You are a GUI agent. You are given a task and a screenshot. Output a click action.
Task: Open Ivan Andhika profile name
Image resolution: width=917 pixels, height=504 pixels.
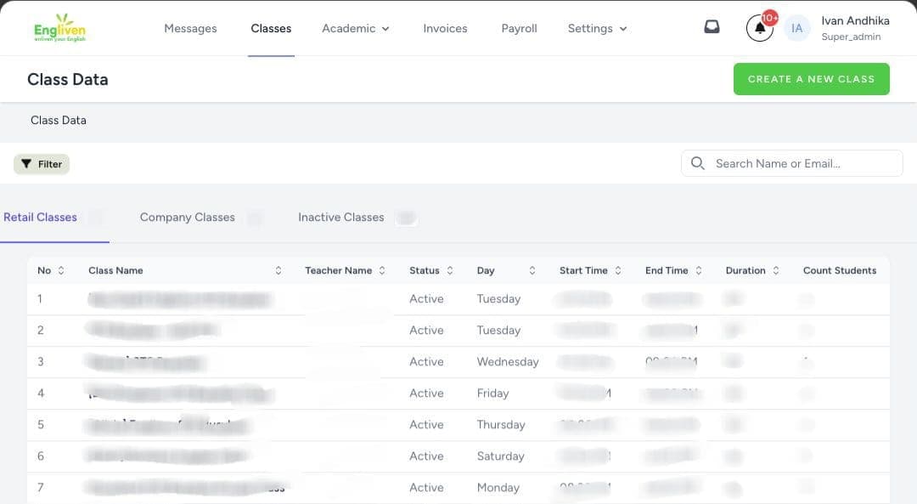[855, 21]
